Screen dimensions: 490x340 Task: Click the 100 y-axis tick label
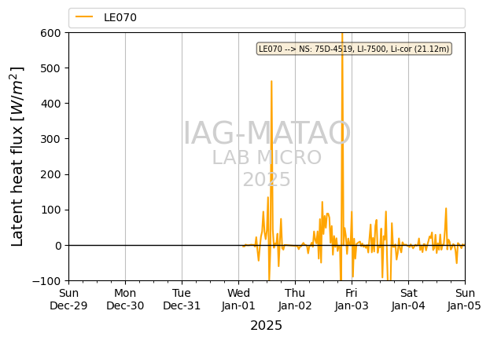[x=50, y=210]
